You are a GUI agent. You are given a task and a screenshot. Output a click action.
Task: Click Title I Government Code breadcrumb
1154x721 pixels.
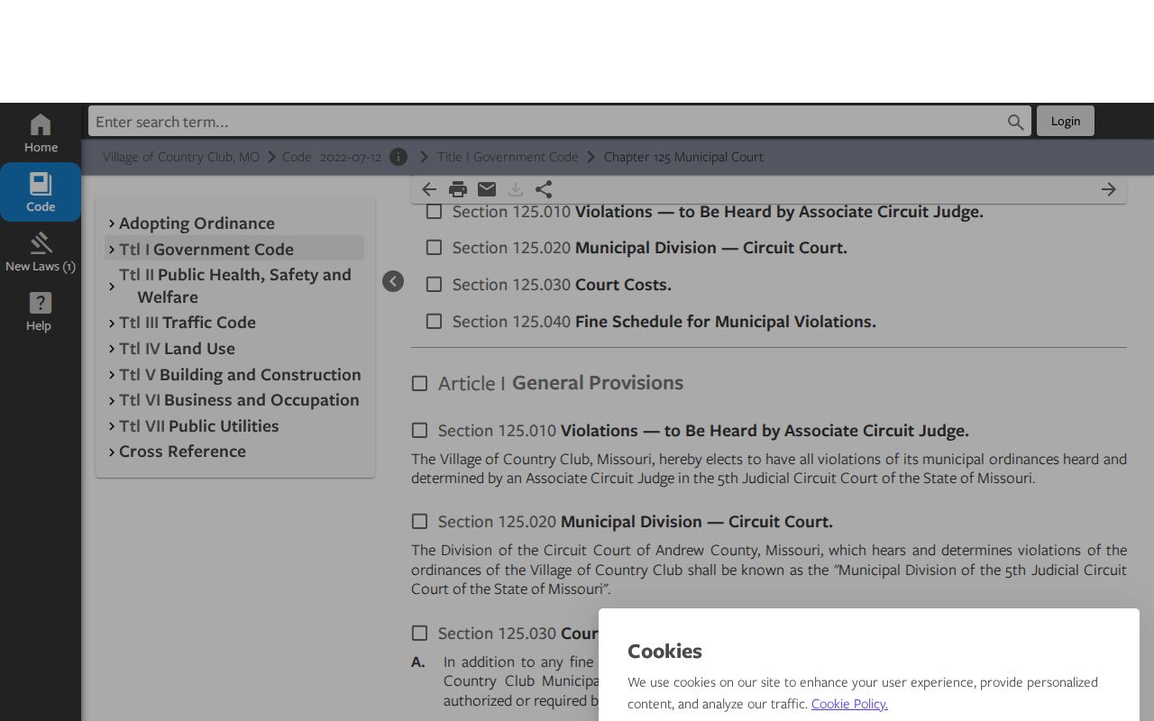pyautogui.click(x=508, y=157)
